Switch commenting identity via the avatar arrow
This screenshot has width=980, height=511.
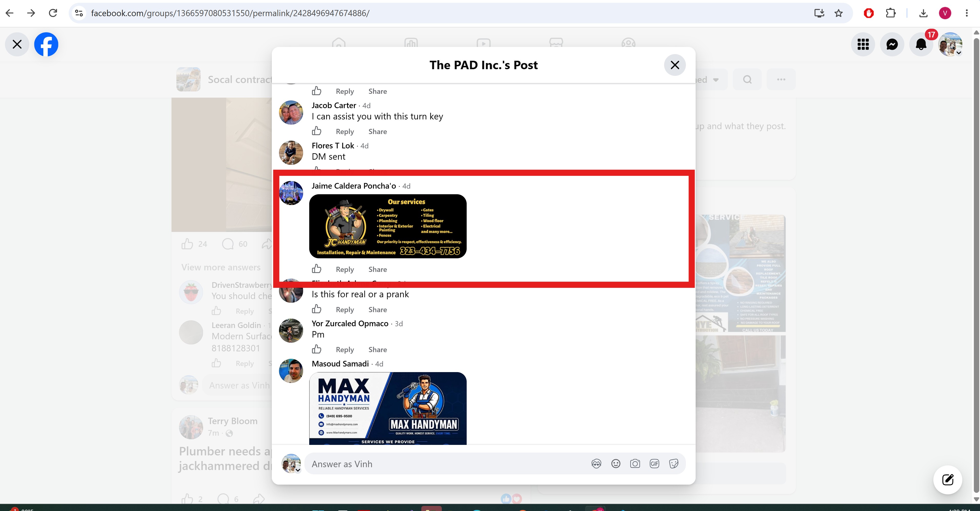pos(298,470)
